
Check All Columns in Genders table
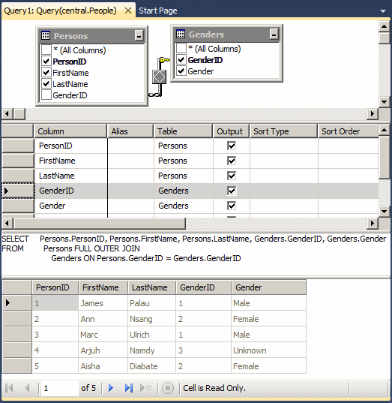pos(181,48)
